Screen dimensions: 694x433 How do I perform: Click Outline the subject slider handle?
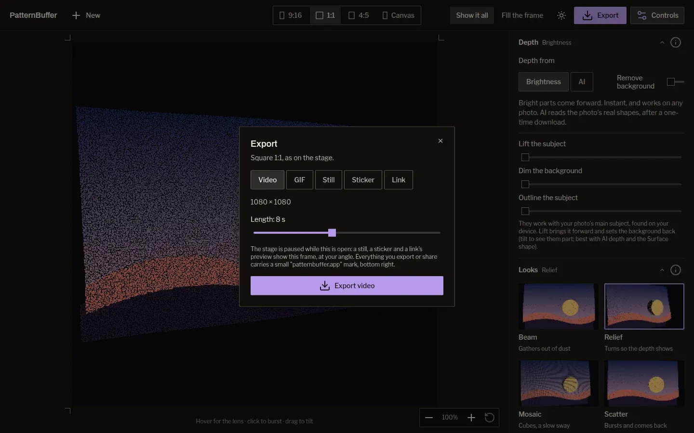(525, 211)
